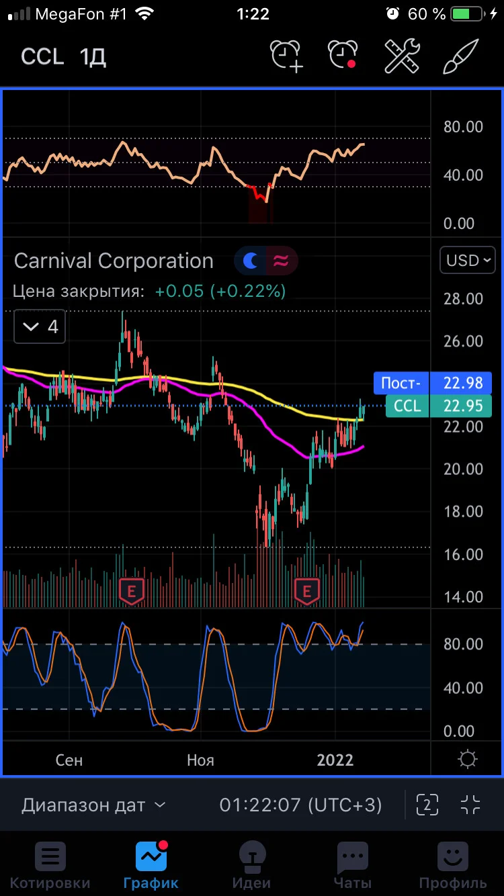Tap the Ноя label on time axis

click(200, 760)
